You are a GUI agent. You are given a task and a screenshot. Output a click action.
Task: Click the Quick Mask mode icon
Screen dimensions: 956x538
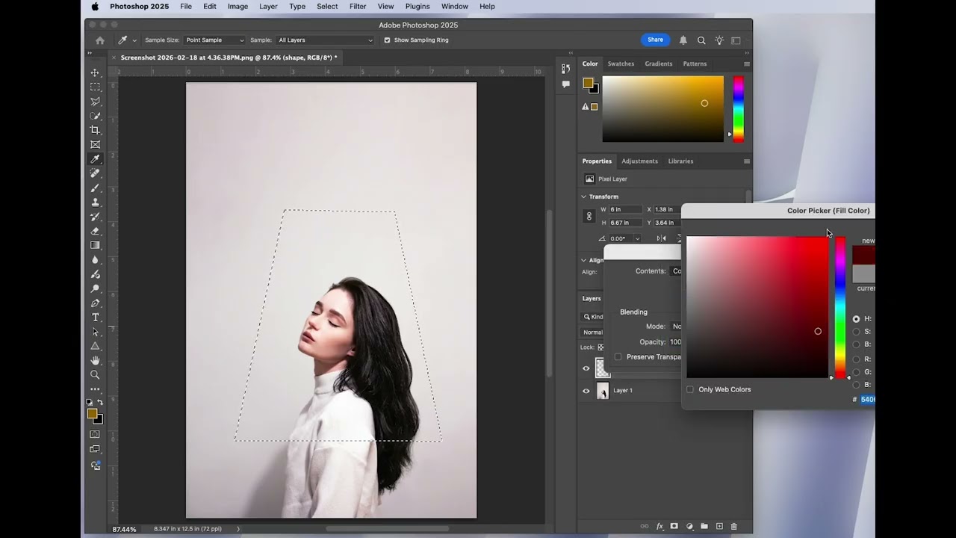coord(95,434)
